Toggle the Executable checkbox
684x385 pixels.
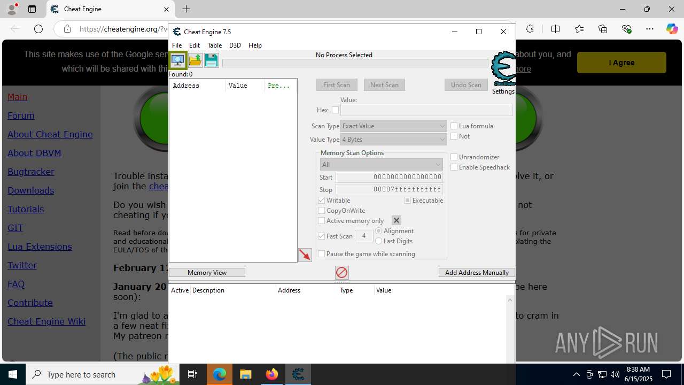(x=408, y=201)
